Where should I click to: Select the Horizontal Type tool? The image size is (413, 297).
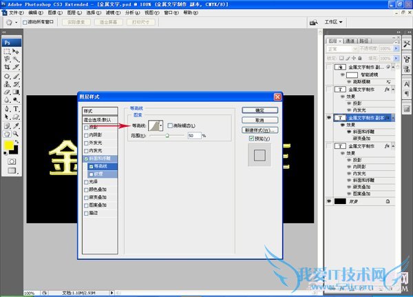pyautogui.click(x=16, y=109)
